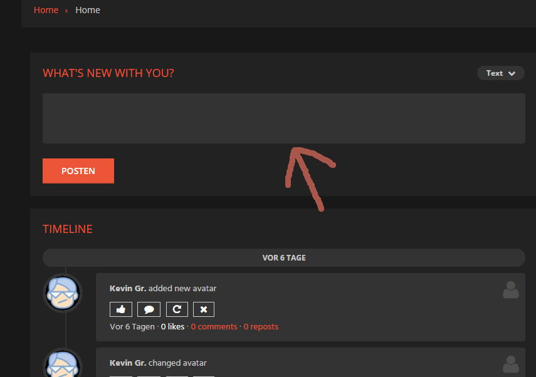Open 0 comments link on first post
This screenshot has width=536, height=377.
click(x=214, y=327)
